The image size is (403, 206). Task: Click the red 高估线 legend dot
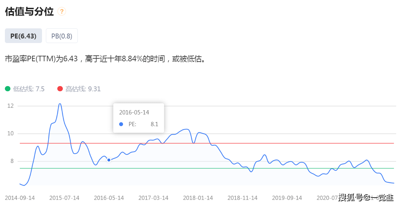(60, 89)
